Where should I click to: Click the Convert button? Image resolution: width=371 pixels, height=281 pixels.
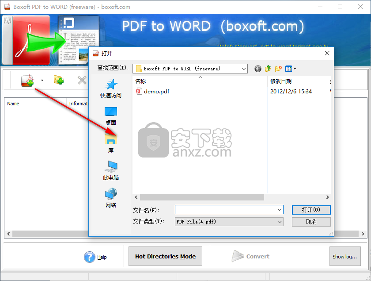(x=251, y=256)
